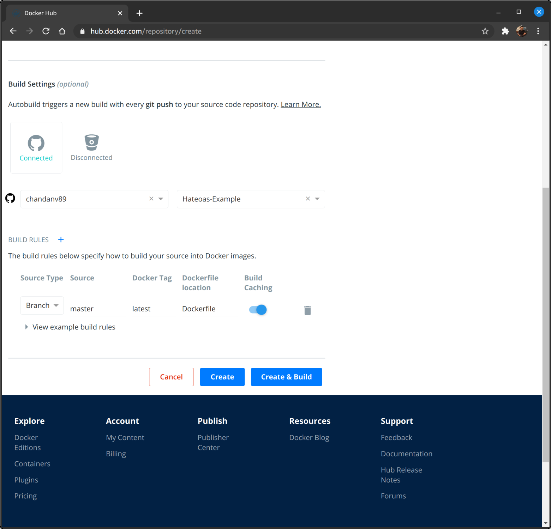Reload the Docker Hub page
The image size is (551, 529).
[x=46, y=31]
